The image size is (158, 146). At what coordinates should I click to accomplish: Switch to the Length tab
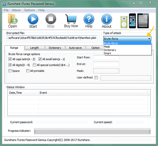tap(34, 48)
